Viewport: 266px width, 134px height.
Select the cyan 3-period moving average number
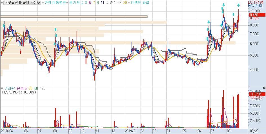coord(86,3)
